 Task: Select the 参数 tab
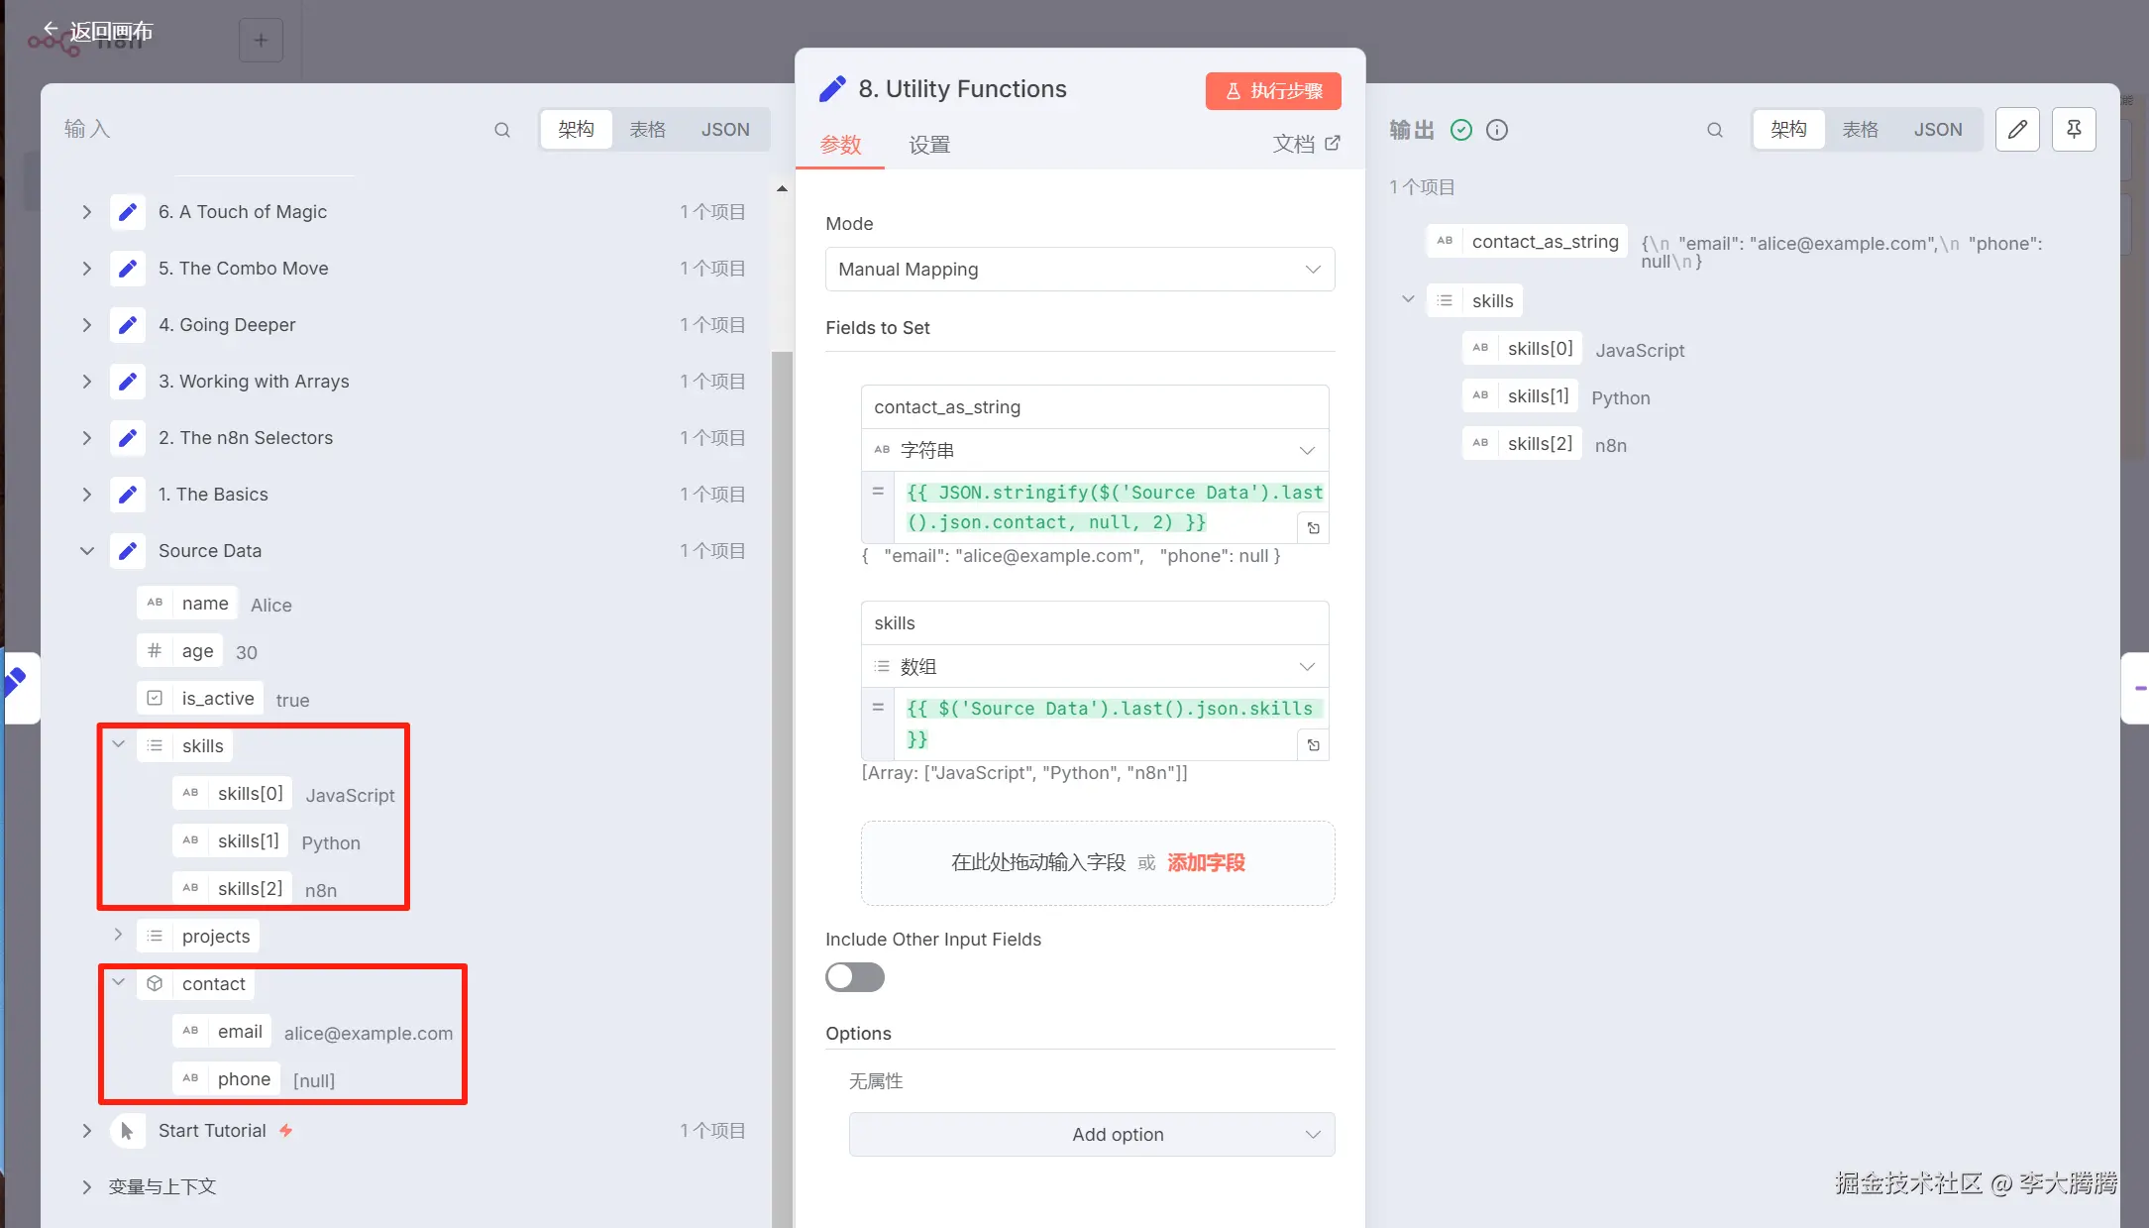tap(840, 145)
